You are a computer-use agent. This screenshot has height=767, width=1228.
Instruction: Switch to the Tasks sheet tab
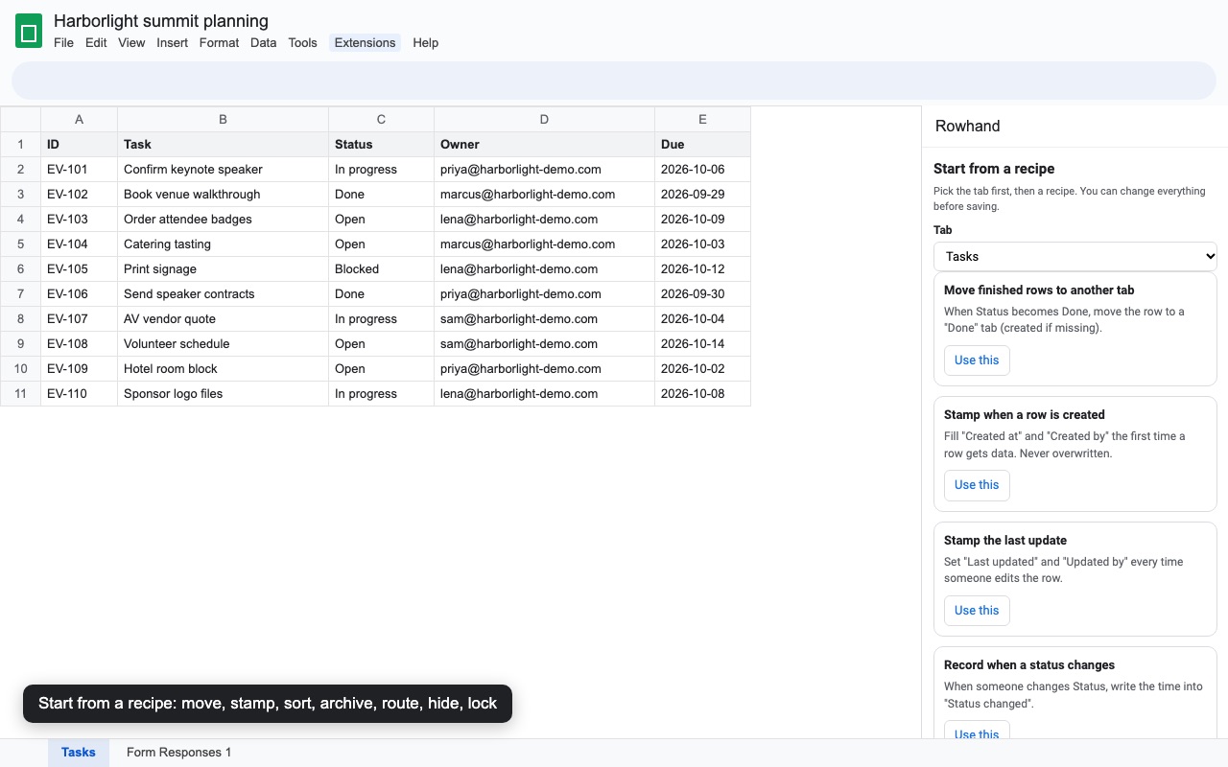79,753
